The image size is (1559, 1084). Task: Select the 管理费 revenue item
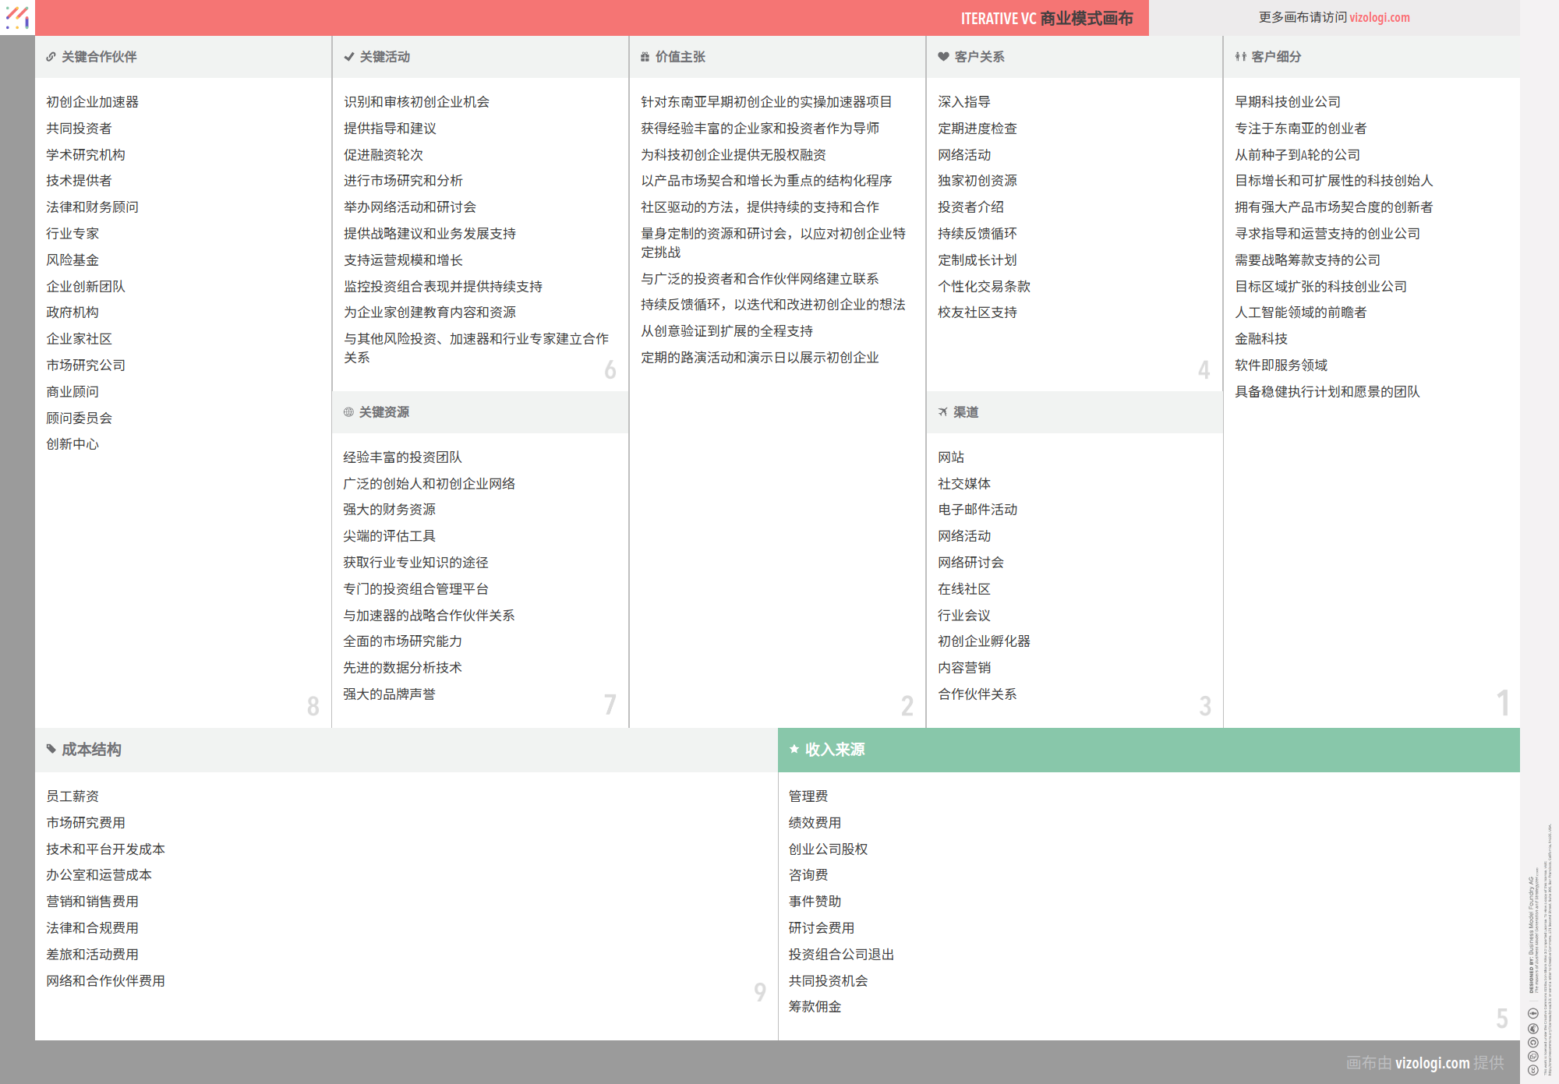tap(808, 796)
